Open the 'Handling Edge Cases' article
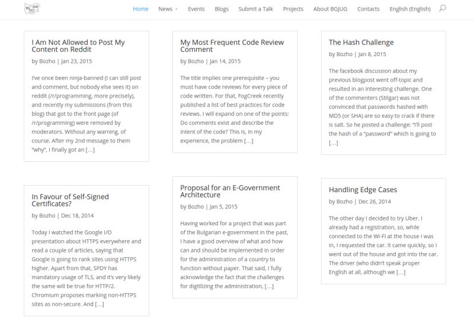Viewport: 474px width, 324px height. [x=363, y=190]
